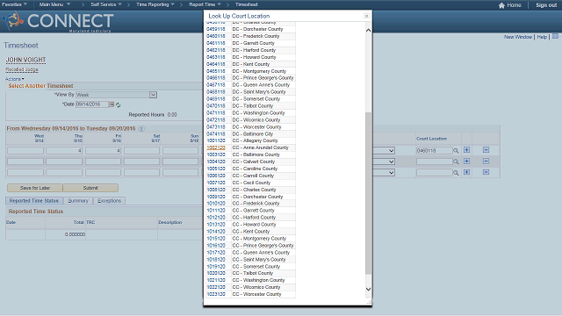Add a row with third row plus icon

[x=466, y=172]
